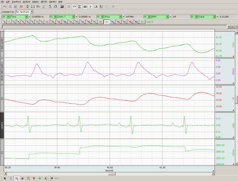The width and height of the screenshot is (238, 181).
Task: Toggle the hidden channel 1 button
Action: click(5, 22)
